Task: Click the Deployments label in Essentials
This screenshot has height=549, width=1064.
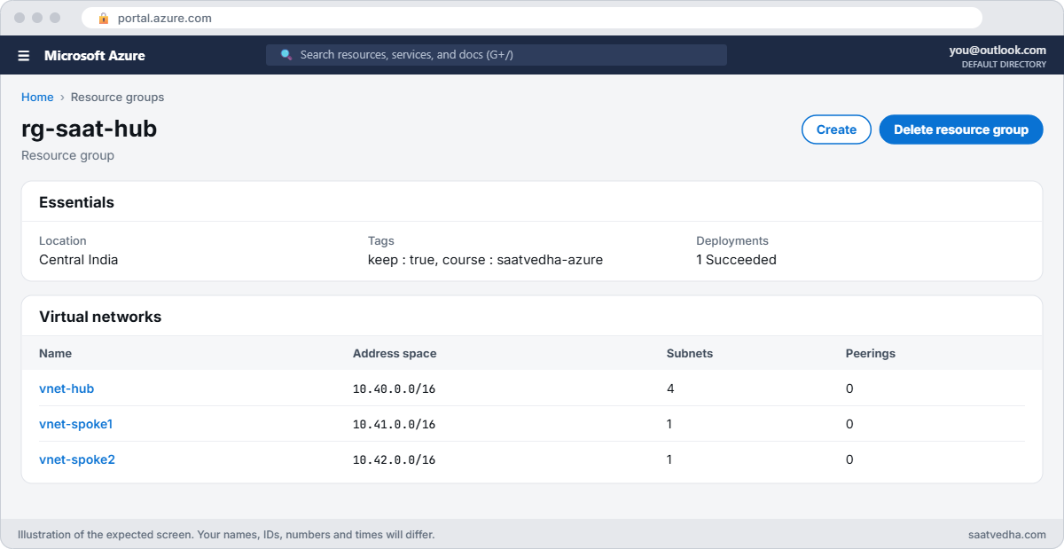Action: (732, 240)
